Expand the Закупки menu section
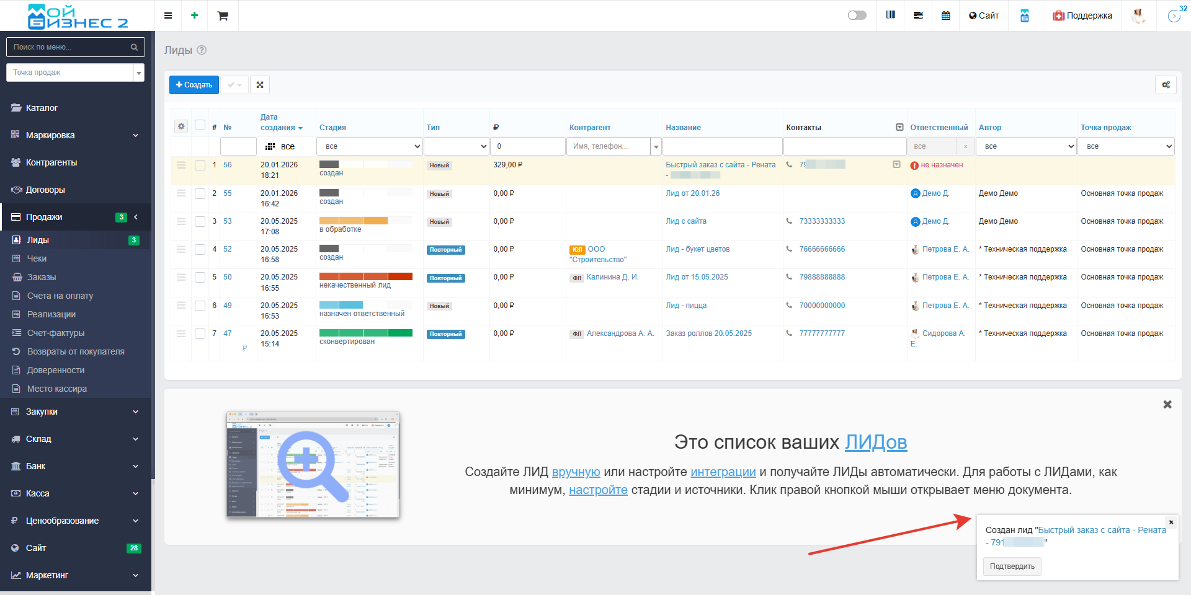The height and width of the screenshot is (595, 1191). 75,412
